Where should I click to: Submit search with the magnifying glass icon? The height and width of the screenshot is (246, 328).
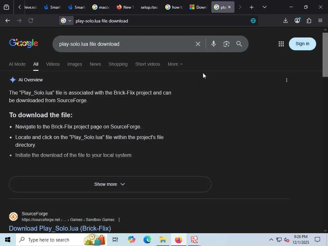239,44
